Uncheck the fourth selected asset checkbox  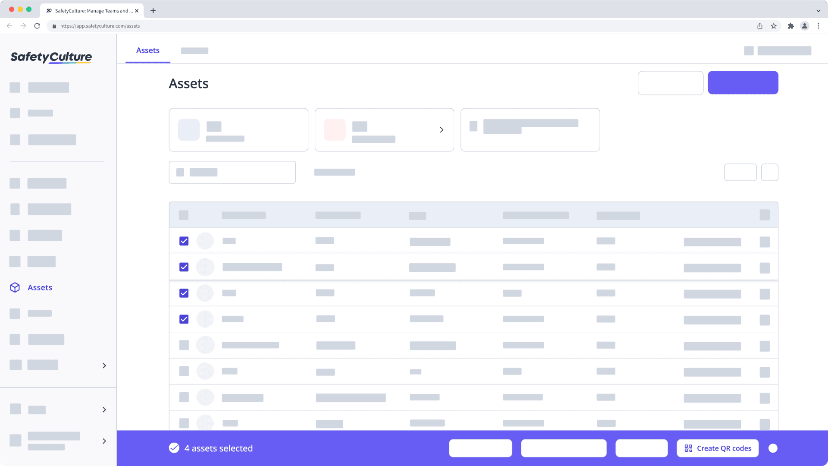[184, 319]
